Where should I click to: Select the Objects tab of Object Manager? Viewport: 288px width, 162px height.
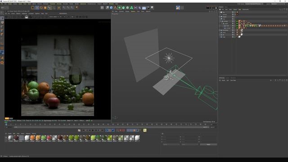point(221,7)
